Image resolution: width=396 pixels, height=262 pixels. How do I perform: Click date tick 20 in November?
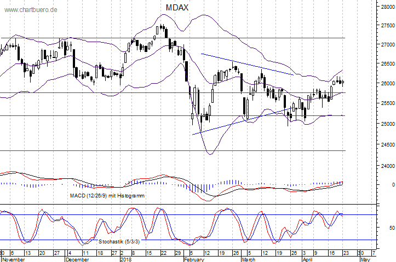point(42,253)
